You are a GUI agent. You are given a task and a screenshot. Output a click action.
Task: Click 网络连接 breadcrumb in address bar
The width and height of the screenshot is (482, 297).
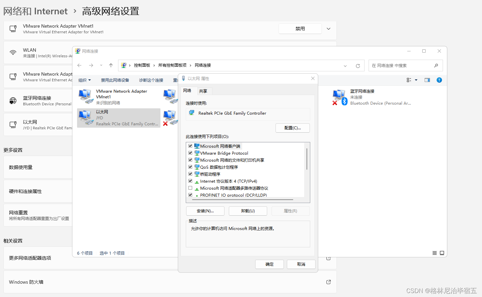coord(203,65)
